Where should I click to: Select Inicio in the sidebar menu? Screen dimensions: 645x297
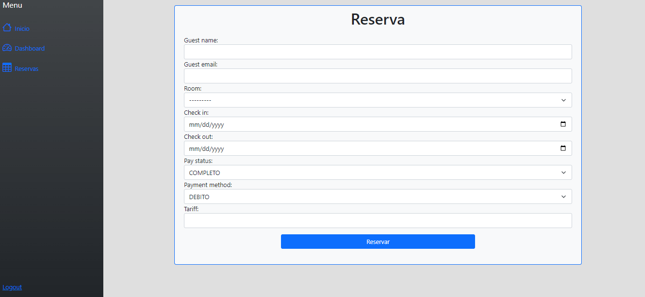point(21,28)
